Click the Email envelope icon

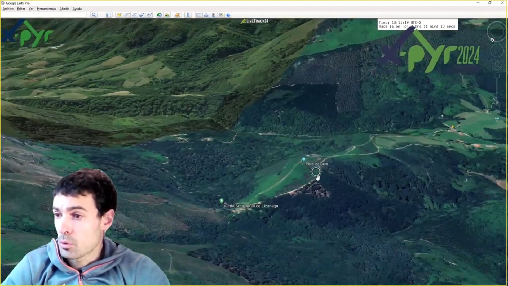(x=198, y=15)
